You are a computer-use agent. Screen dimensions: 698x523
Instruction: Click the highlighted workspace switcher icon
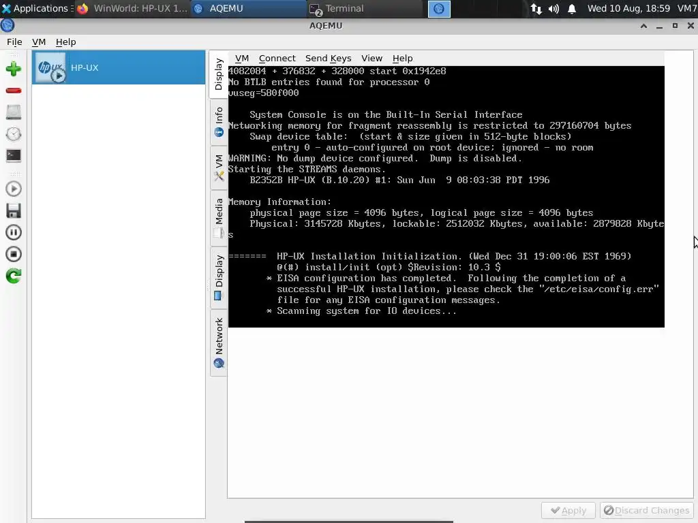439,9
